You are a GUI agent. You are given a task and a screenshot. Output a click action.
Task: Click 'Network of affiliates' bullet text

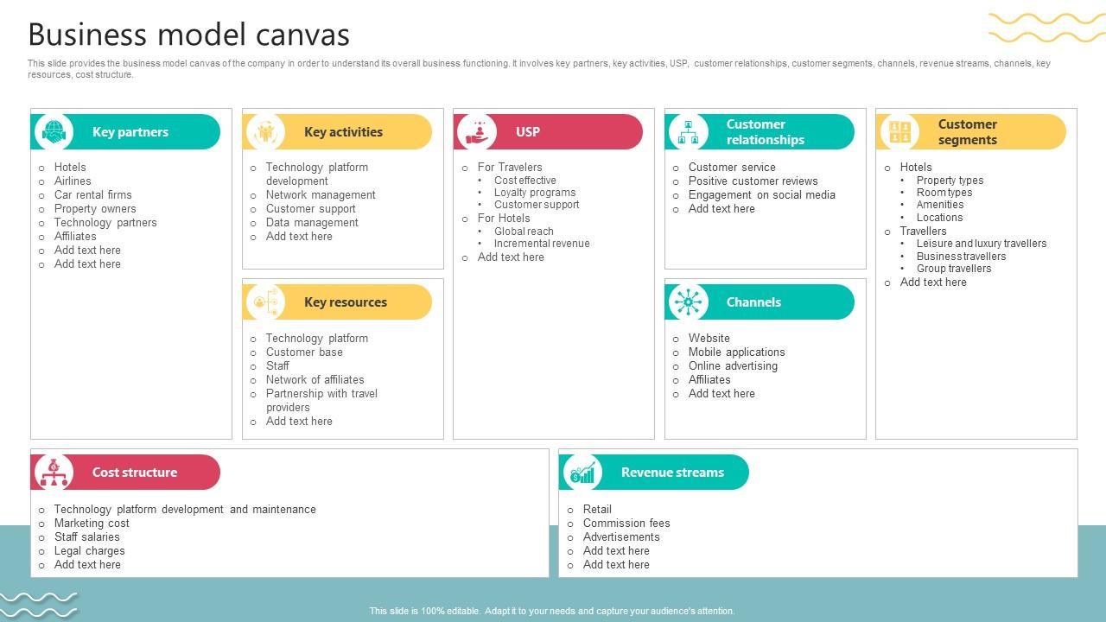315,380
